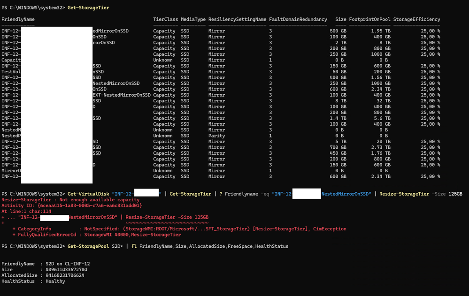Select the 32 TB footprint value
The height and width of the screenshot is (296, 469).
tap(384, 101)
